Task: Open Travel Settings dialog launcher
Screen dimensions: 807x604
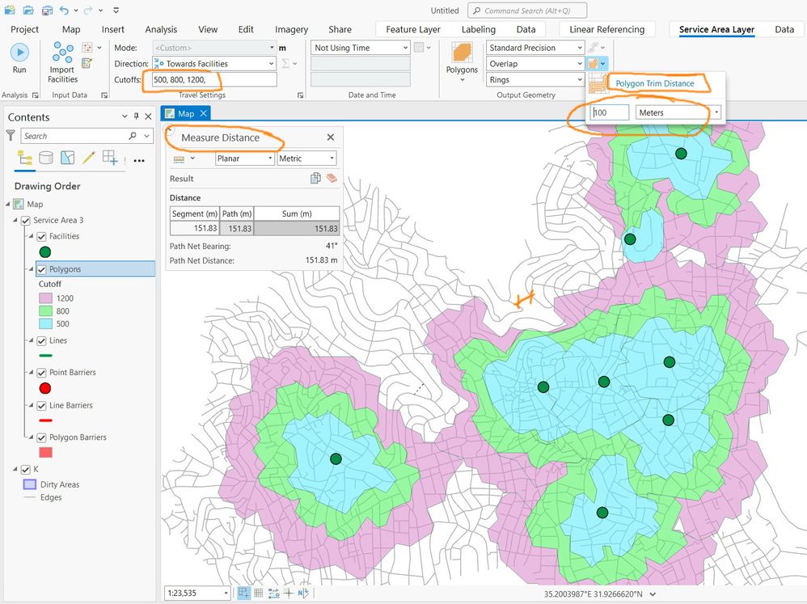Action: point(301,95)
